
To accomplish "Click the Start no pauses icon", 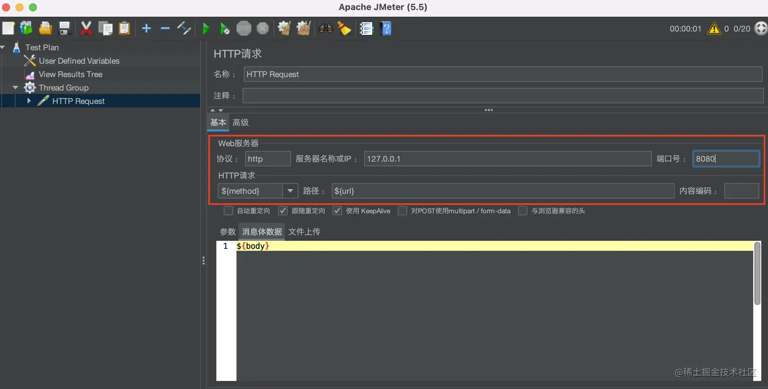I will click(225, 28).
